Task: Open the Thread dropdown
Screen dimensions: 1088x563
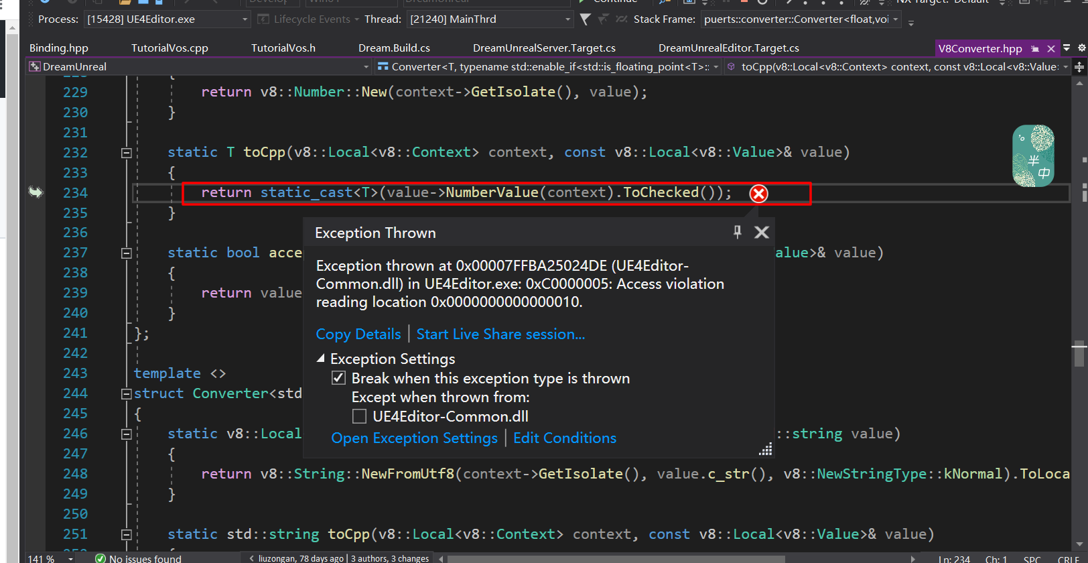Action: pyautogui.click(x=490, y=19)
